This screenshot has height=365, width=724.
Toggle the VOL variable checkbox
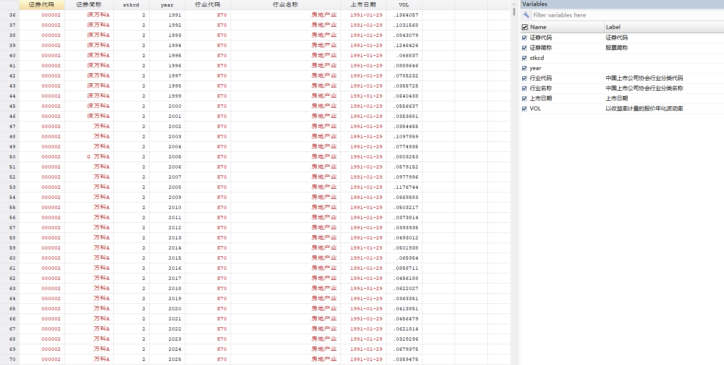tap(524, 109)
